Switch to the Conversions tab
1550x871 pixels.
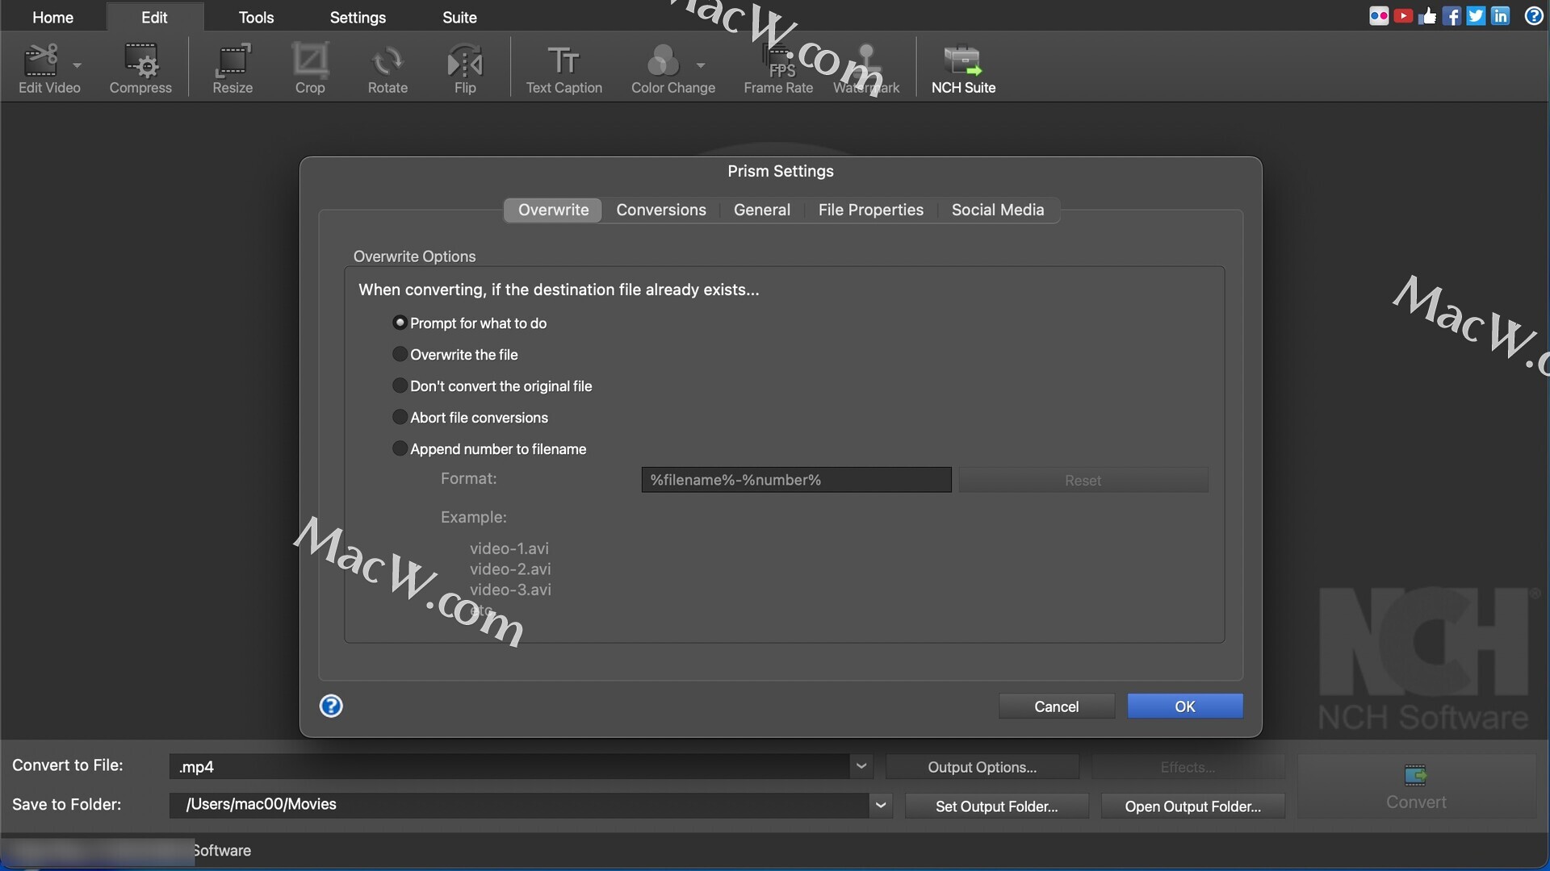coord(661,210)
